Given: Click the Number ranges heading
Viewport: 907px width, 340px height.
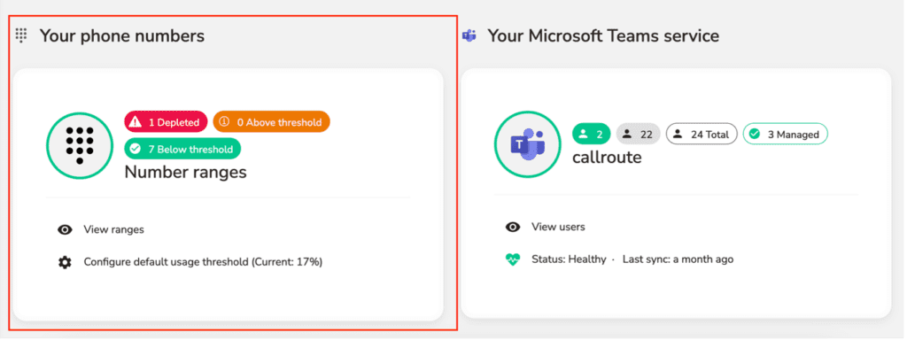Looking at the screenshot, I should [x=186, y=172].
